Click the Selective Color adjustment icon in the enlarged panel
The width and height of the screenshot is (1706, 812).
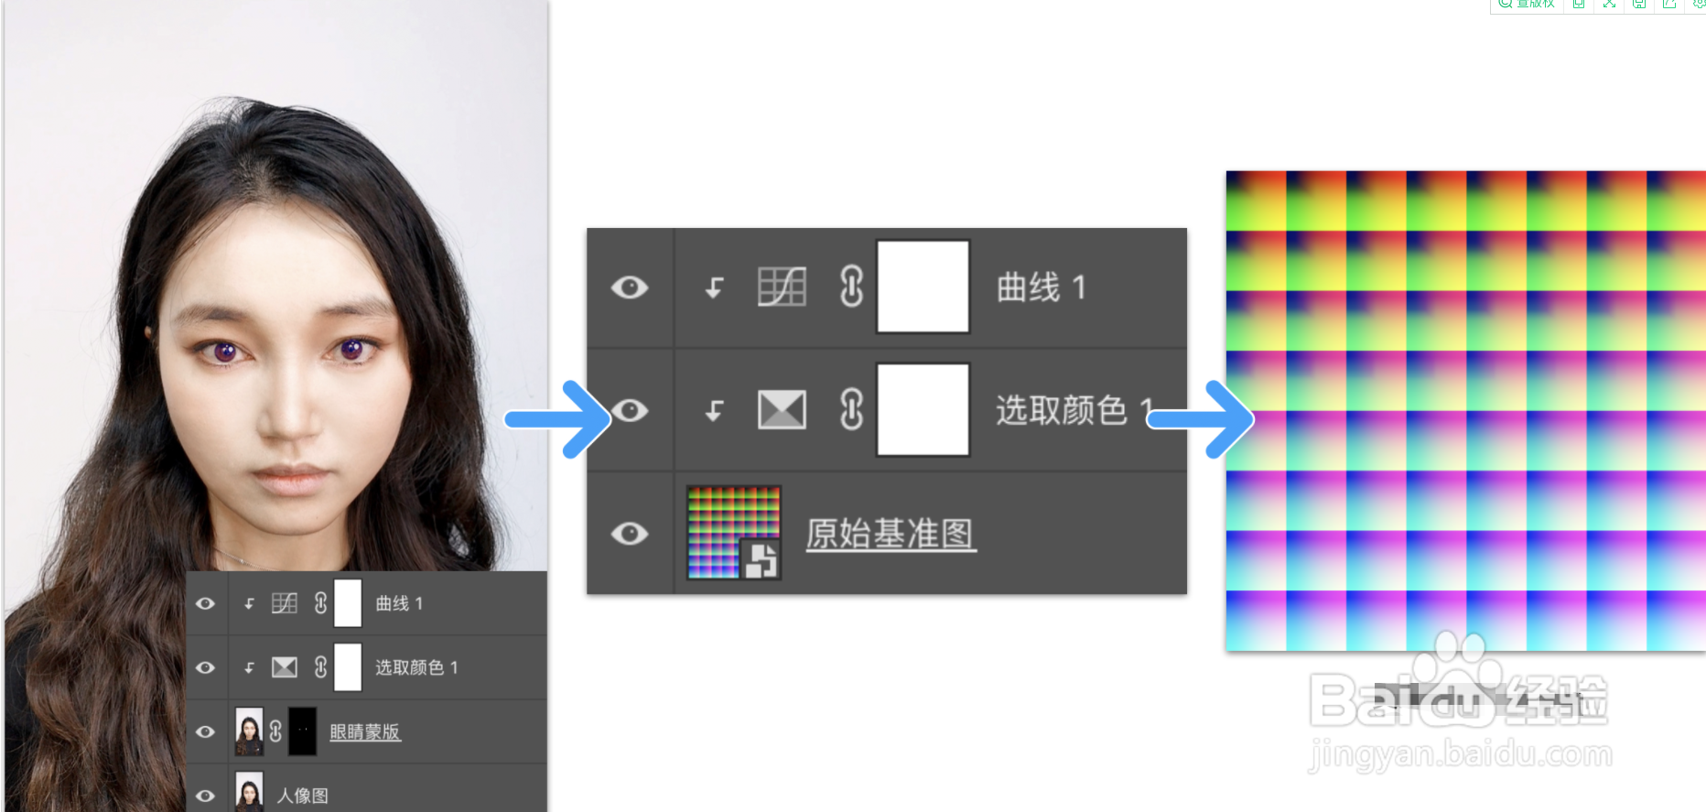pyautogui.click(x=782, y=410)
